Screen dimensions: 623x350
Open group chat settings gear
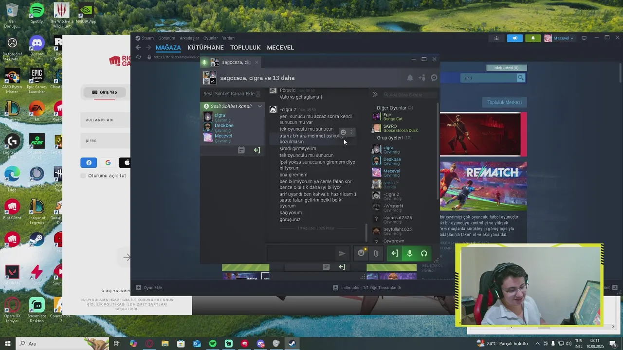point(434,78)
